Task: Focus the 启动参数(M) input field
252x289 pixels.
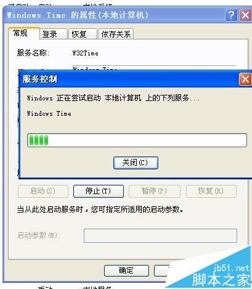Action: click(x=160, y=235)
